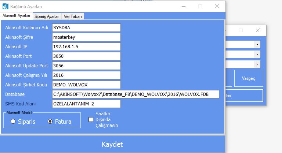Click the Akınsoft Kullanıcı Adı field with SYSDBA
Screen dimensions: 282x153
[x=86, y=28]
